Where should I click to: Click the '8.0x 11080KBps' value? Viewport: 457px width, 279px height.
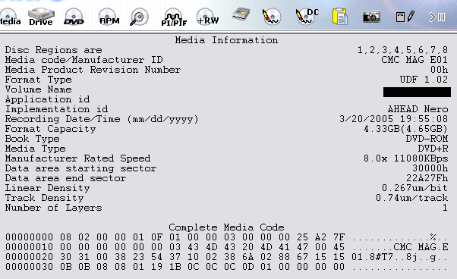click(405, 158)
